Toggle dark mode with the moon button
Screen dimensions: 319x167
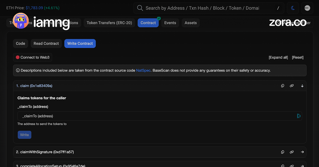point(293,8)
